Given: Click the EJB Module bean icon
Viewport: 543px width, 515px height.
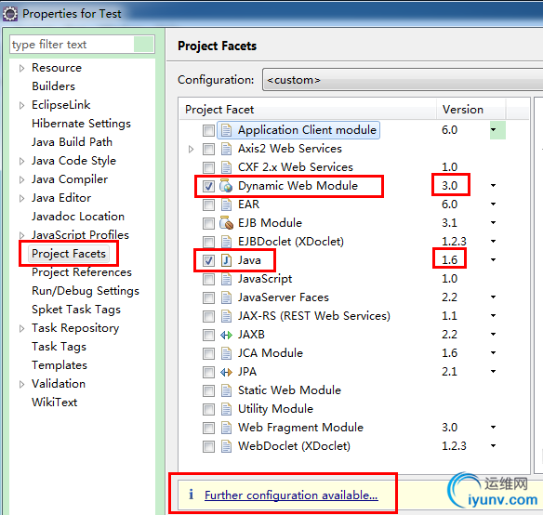Looking at the screenshot, I should click(226, 223).
